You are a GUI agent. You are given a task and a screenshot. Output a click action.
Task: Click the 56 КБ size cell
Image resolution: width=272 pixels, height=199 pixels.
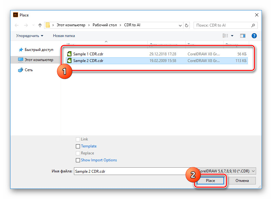pos(242,54)
